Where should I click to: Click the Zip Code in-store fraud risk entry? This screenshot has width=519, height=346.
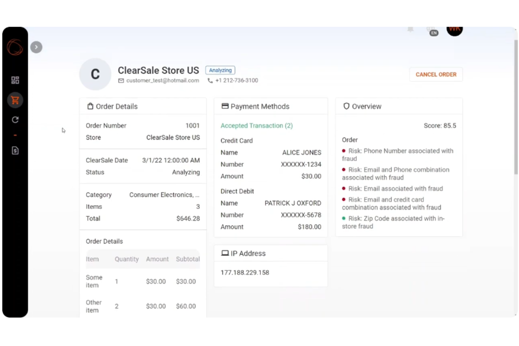click(x=393, y=222)
